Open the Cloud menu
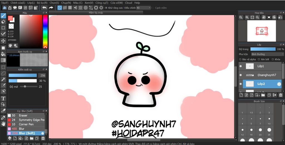The width and height of the screenshot is (285, 145). (x=129, y=3)
